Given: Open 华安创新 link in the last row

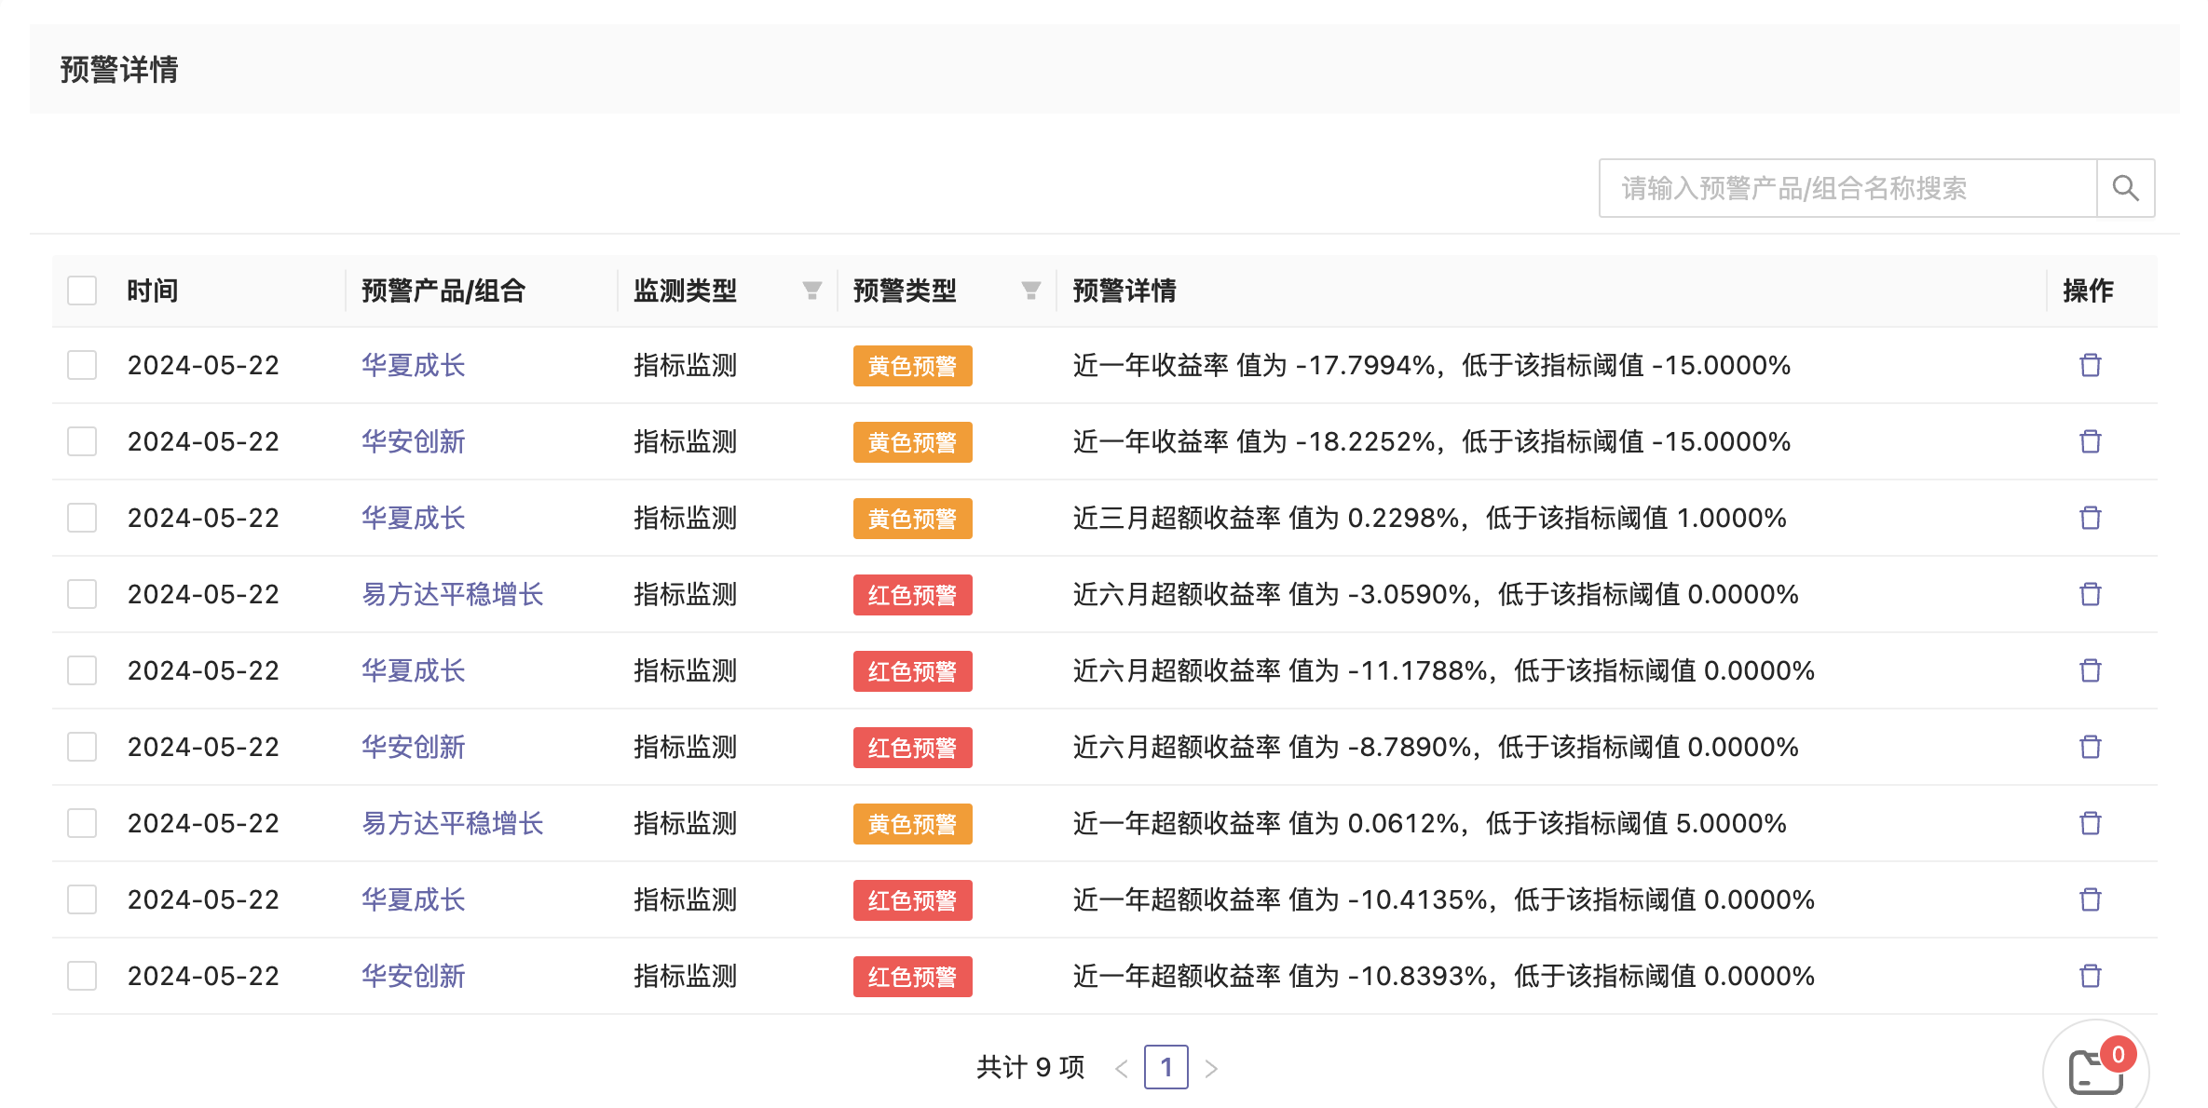Looking at the screenshot, I should click(413, 976).
